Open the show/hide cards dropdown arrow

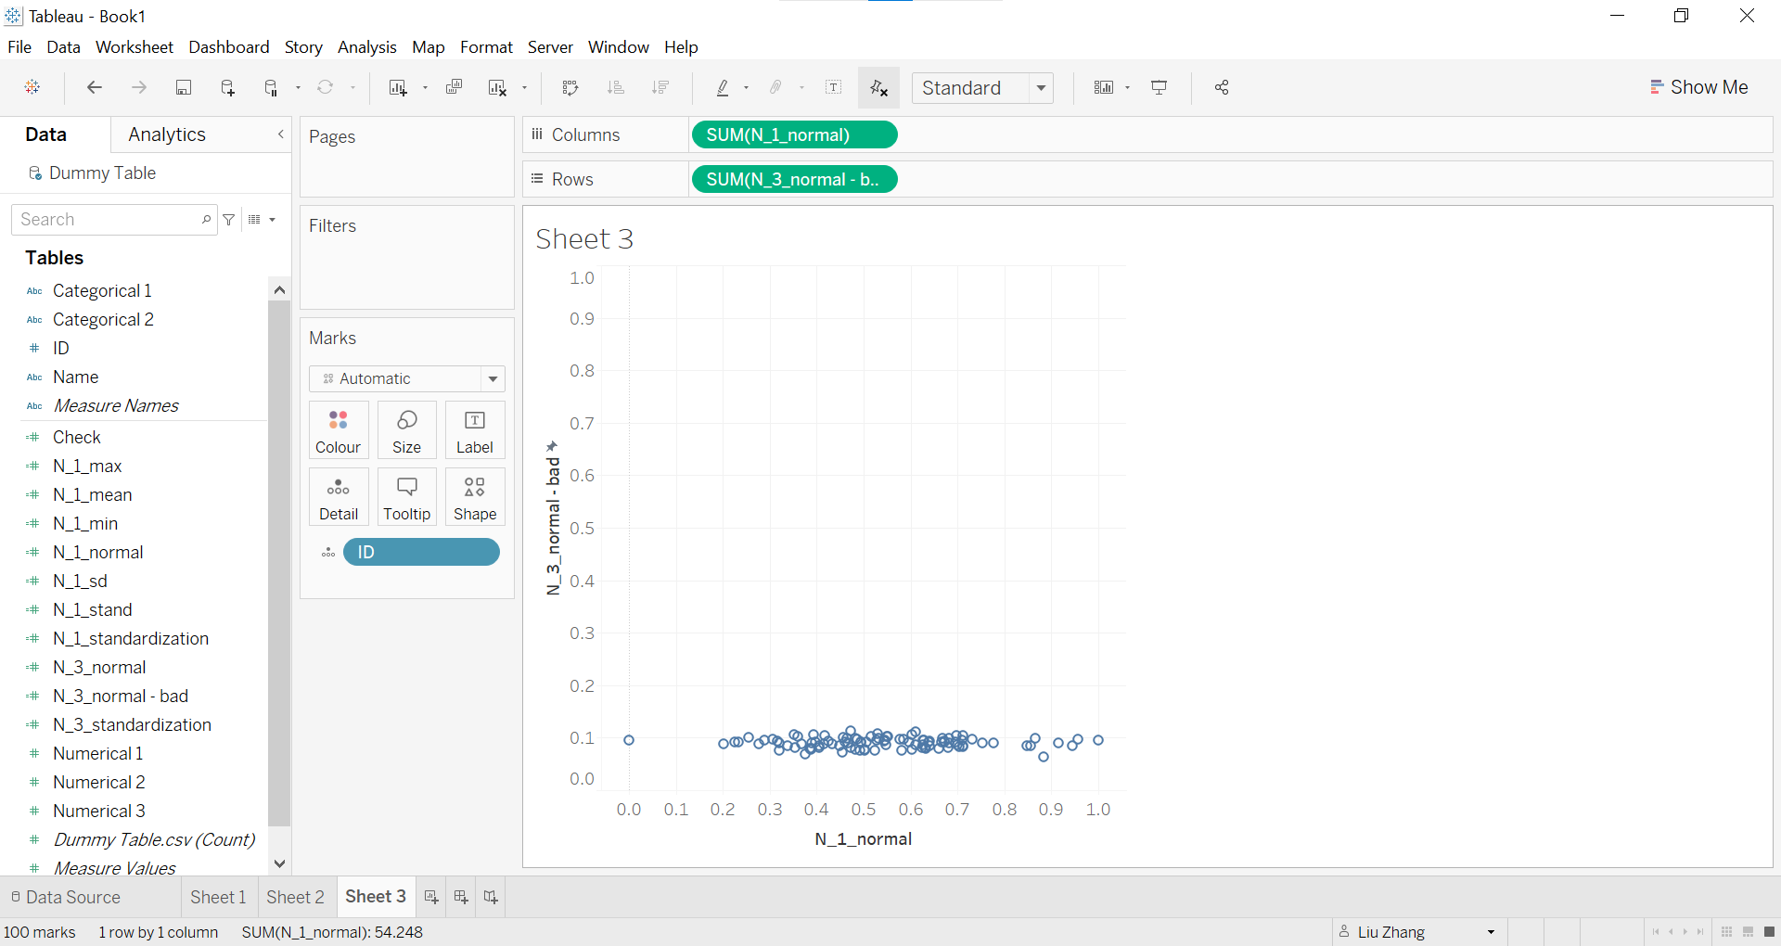pyautogui.click(x=1127, y=88)
